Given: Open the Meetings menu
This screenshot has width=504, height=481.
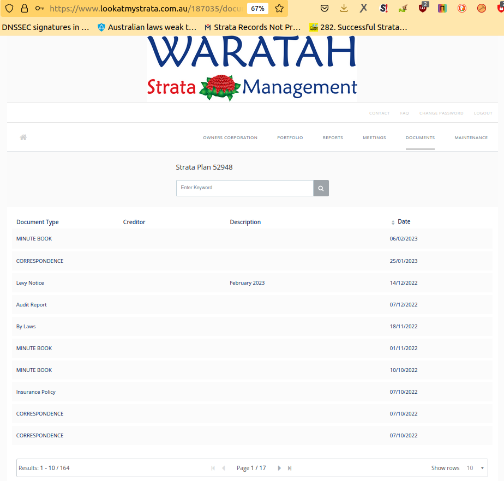Looking at the screenshot, I should pos(374,137).
